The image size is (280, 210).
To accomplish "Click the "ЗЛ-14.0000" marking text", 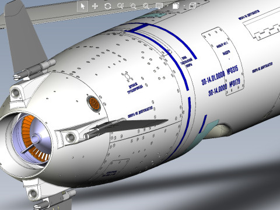I will 218,90.
